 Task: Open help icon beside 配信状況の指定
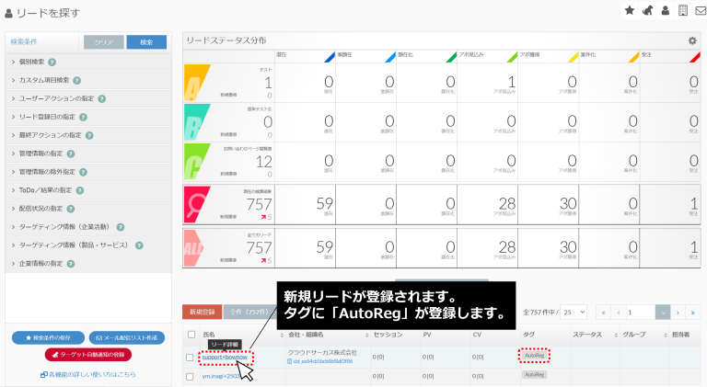pos(71,209)
